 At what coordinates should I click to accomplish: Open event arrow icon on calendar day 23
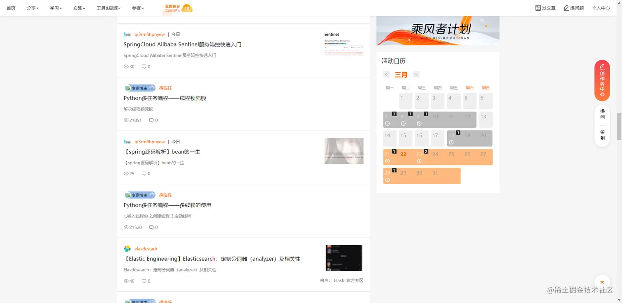pos(419,161)
